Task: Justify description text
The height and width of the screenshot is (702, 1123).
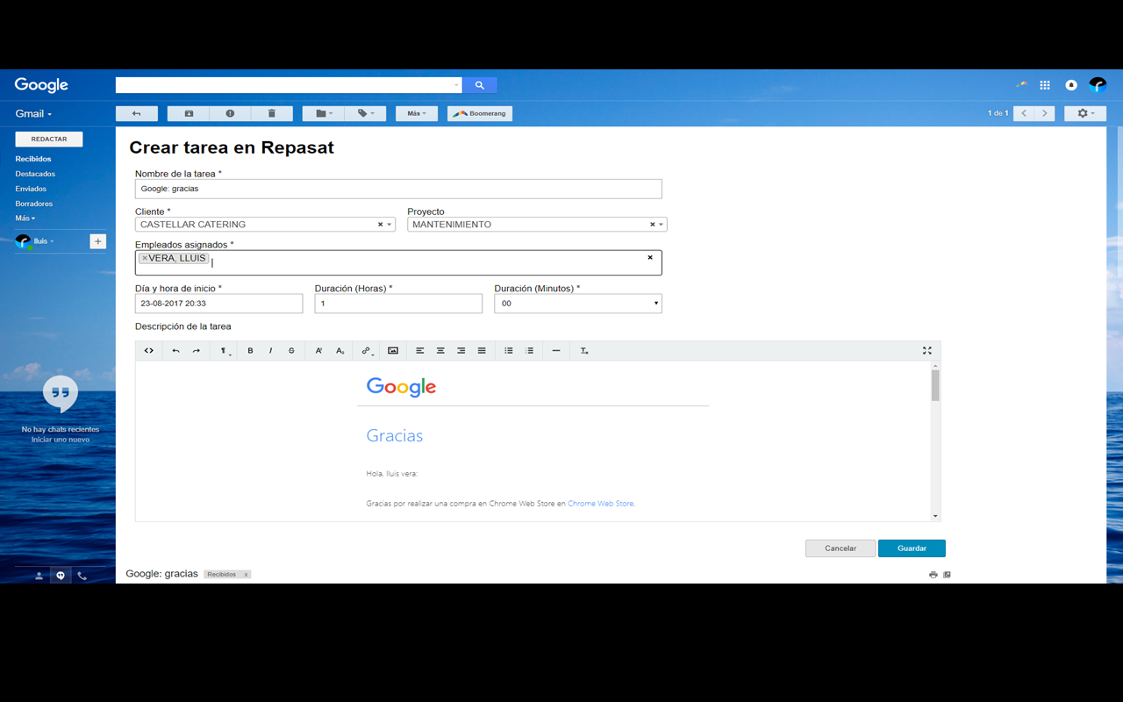Action: [x=482, y=351]
